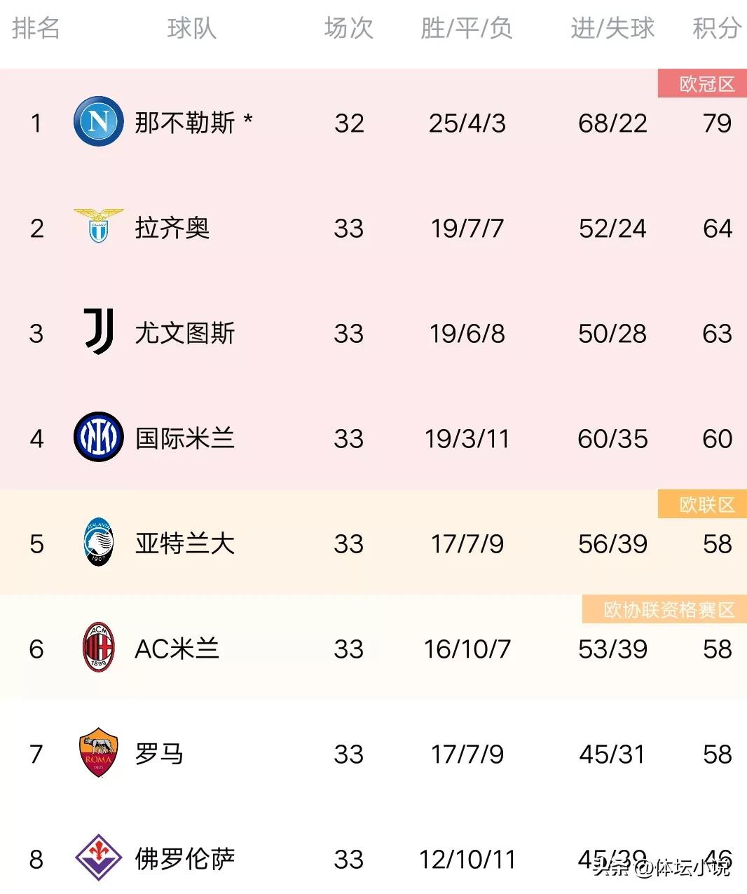The width and height of the screenshot is (747, 894).
Task: Click Napoli's 79 points value
Action: click(x=717, y=123)
